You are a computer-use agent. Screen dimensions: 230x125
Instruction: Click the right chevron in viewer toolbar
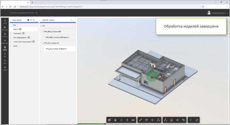pos(191,120)
